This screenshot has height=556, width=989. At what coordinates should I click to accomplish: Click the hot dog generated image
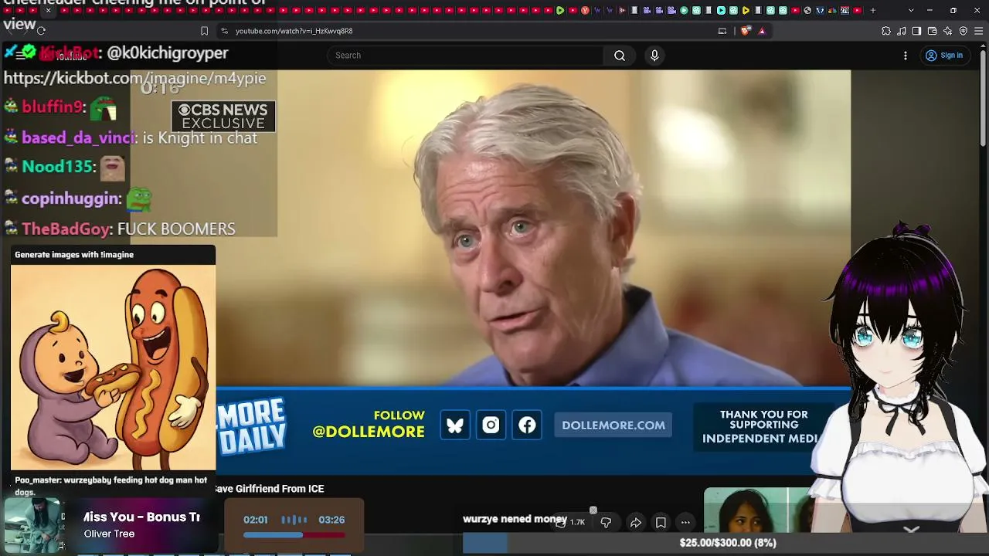pos(113,368)
